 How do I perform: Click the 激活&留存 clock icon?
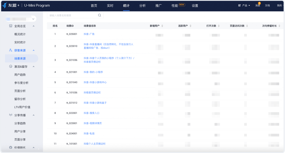click(x=11, y=66)
